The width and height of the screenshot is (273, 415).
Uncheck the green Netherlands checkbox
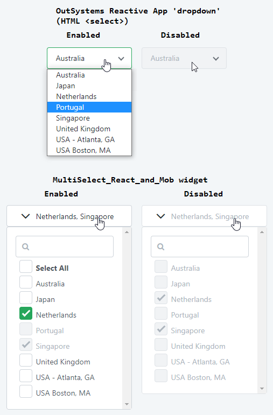[26, 313]
